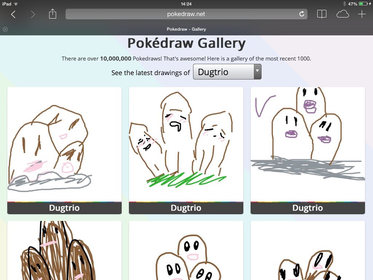Click the Pokédraw Gallery heading
Screen dimensions: 373x280
click(x=186, y=44)
